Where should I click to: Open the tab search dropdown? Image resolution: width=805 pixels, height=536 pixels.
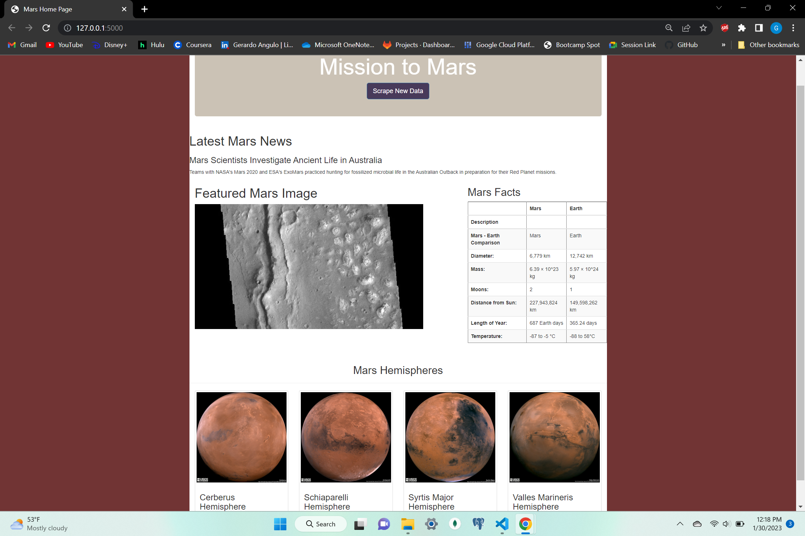[719, 8]
